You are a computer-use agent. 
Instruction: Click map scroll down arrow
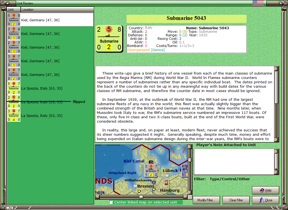pyautogui.click(x=190, y=192)
